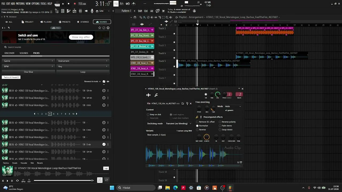342x192 pixels.
Task: Click the load file folder icon in sampler
Action: click(183, 103)
